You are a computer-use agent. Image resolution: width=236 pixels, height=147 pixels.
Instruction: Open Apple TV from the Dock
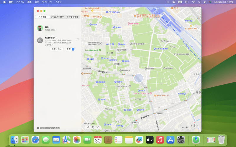150,140
